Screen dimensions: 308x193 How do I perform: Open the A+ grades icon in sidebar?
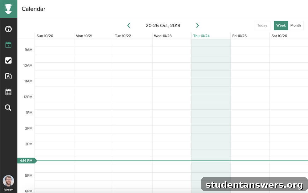click(x=8, y=76)
